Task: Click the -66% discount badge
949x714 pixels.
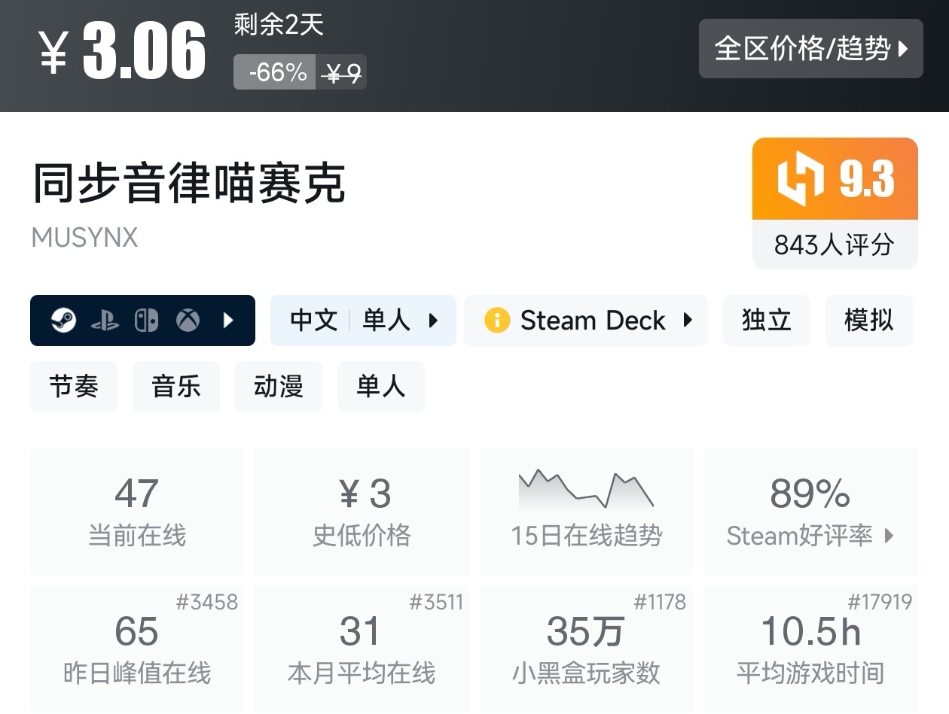Action: tap(276, 72)
